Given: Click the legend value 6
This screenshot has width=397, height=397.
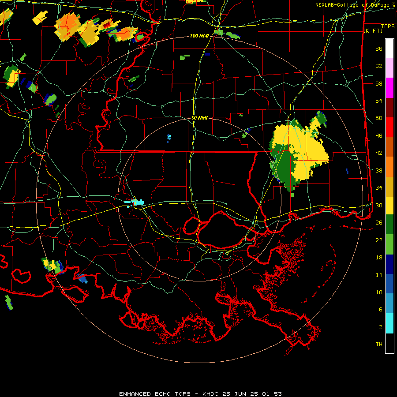Looking at the screenshot, I should [x=380, y=310].
